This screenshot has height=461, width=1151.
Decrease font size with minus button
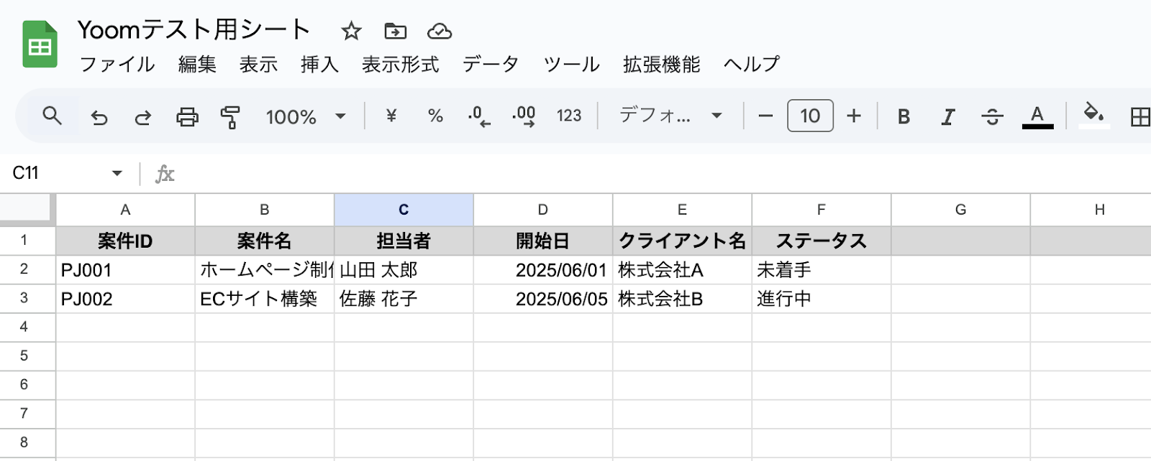click(765, 116)
